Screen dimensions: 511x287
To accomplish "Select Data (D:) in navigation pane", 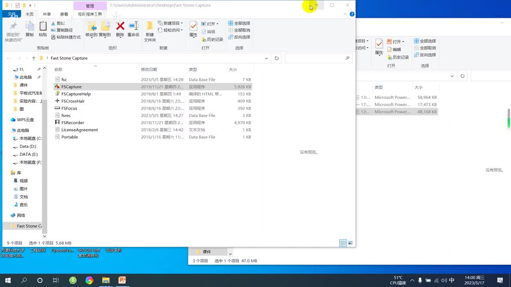I will pyautogui.click(x=25, y=146).
